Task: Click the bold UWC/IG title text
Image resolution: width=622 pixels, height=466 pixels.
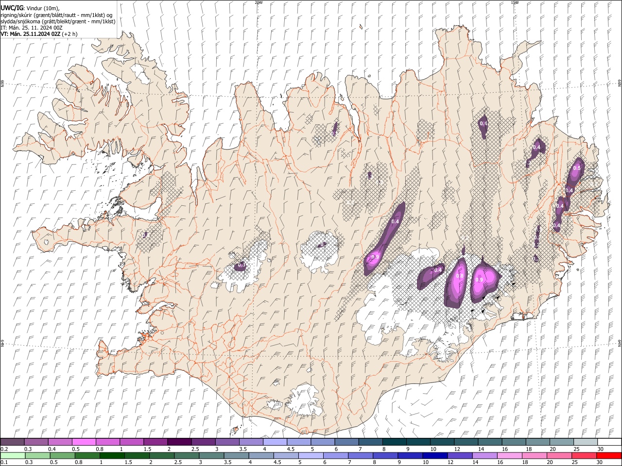Action: (12, 8)
